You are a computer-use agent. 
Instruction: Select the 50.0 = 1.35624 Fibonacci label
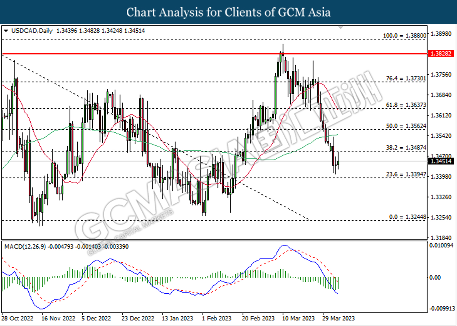point(406,126)
